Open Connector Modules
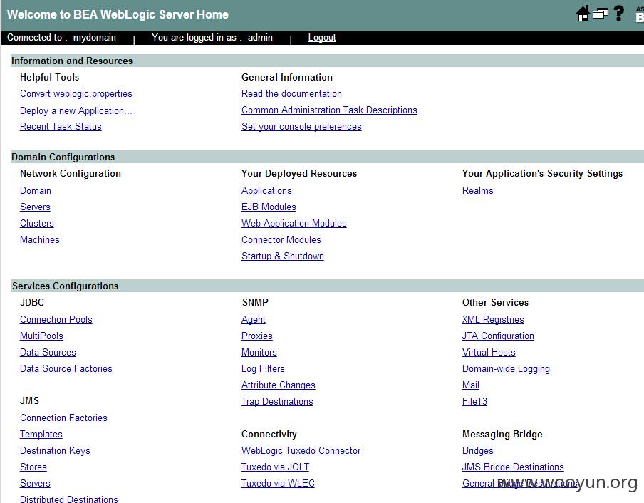Image resolution: width=644 pixels, height=503 pixels. coord(281,240)
